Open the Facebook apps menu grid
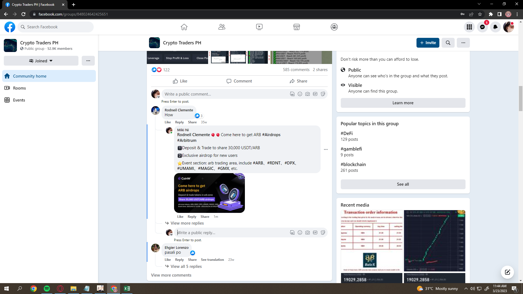Viewport: 523px width, 294px height. (x=469, y=27)
